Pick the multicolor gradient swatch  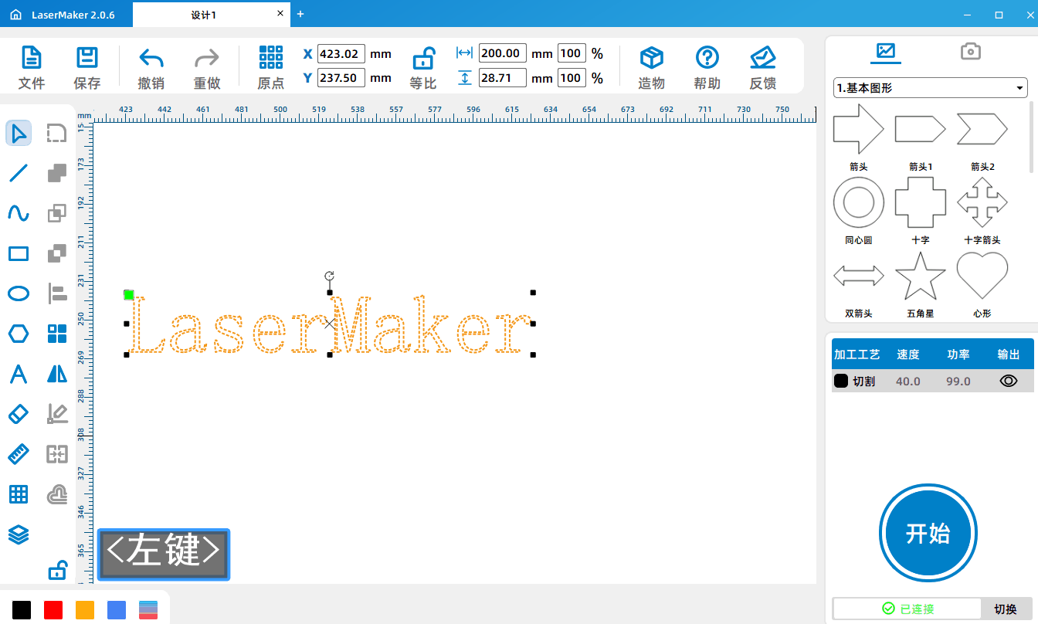[148, 609]
